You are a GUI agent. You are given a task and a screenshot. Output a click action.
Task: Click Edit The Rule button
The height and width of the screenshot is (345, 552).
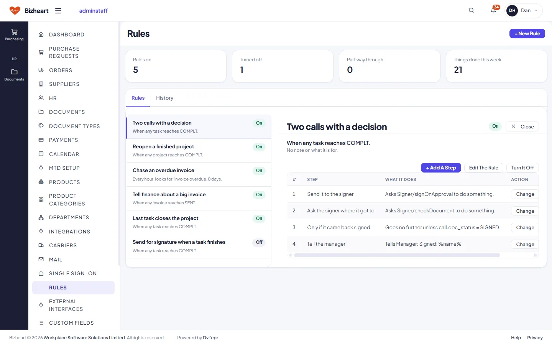tap(483, 168)
